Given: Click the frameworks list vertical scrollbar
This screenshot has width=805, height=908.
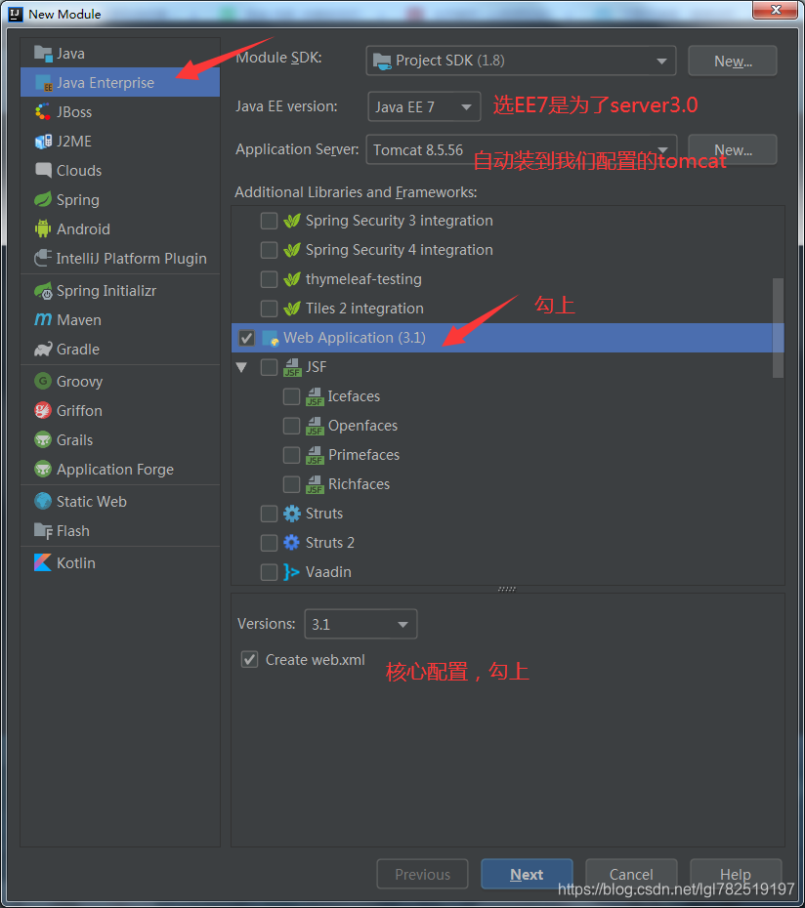Looking at the screenshot, I should click(779, 328).
